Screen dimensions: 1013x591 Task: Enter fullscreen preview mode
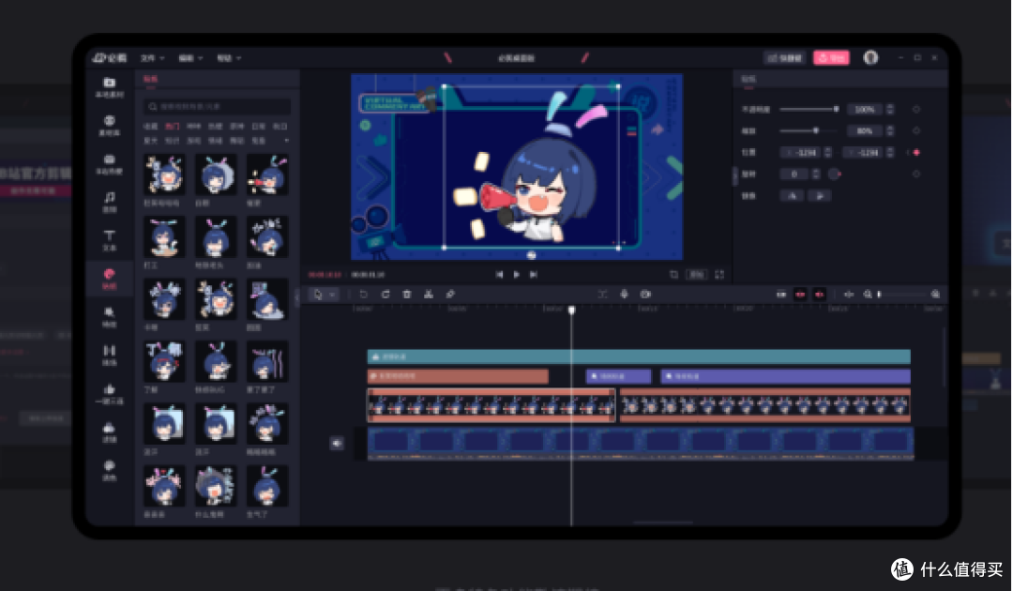[x=719, y=275]
